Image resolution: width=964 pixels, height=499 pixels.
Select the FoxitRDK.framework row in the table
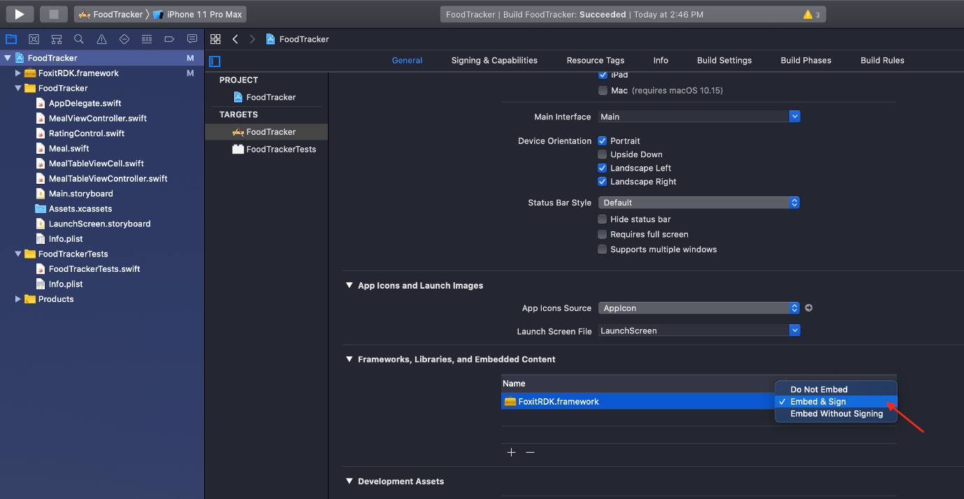(x=638, y=402)
